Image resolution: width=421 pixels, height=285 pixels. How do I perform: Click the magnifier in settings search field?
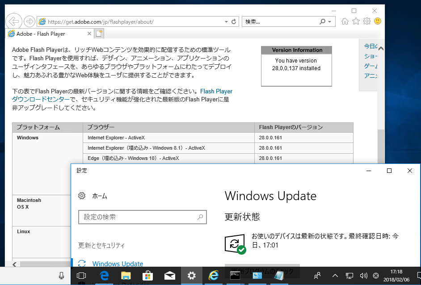click(200, 217)
